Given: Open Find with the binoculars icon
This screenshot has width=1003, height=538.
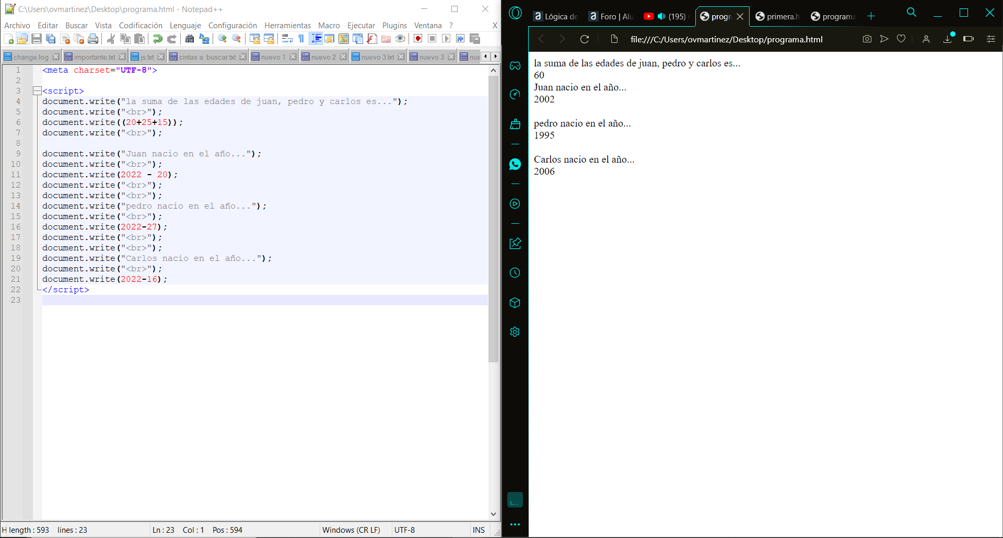Looking at the screenshot, I should [190, 39].
